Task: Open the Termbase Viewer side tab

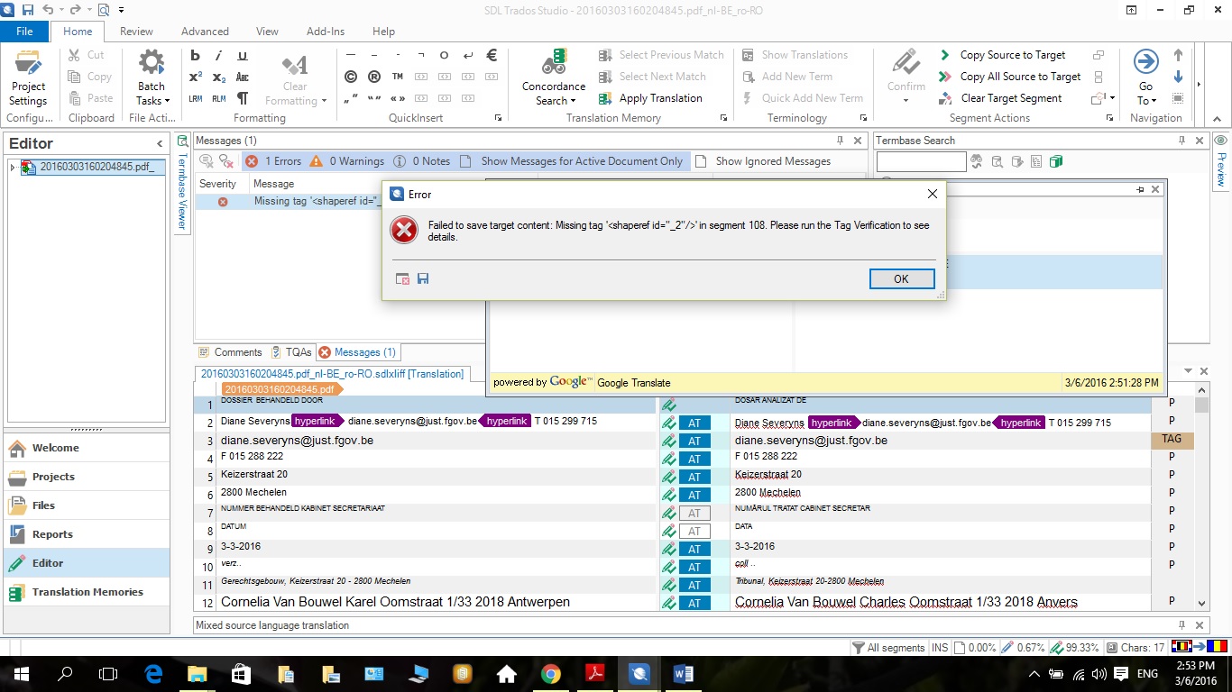Action: 181,183
